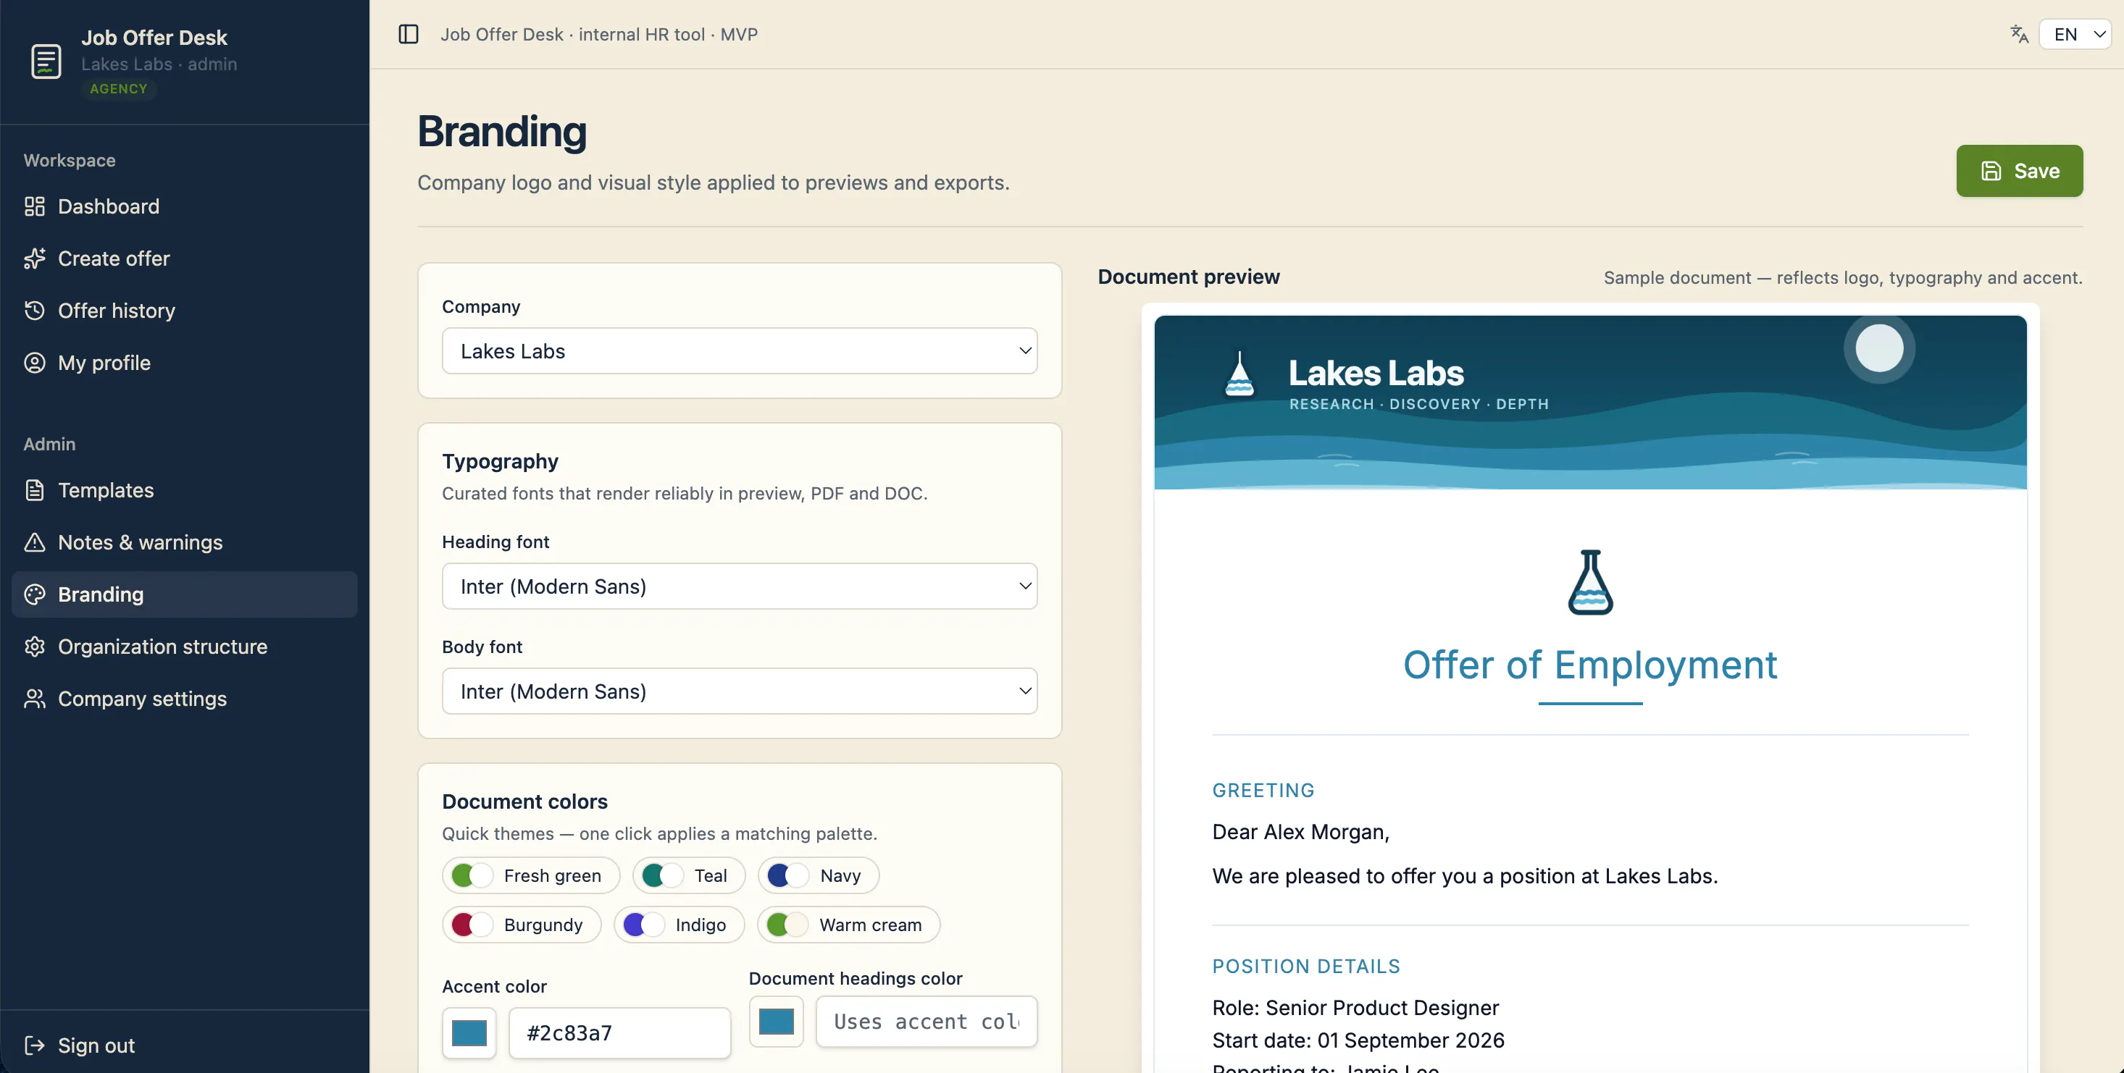
Task: Click the Document preview heading
Action: [x=1188, y=277]
